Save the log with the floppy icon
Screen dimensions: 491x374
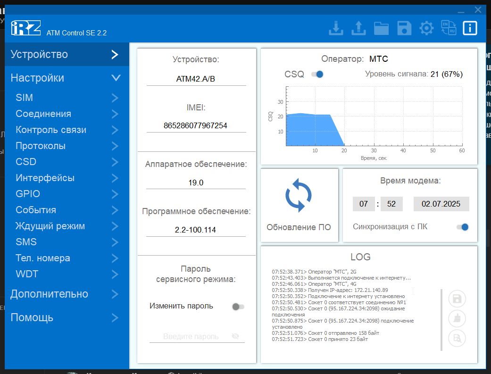click(x=457, y=299)
